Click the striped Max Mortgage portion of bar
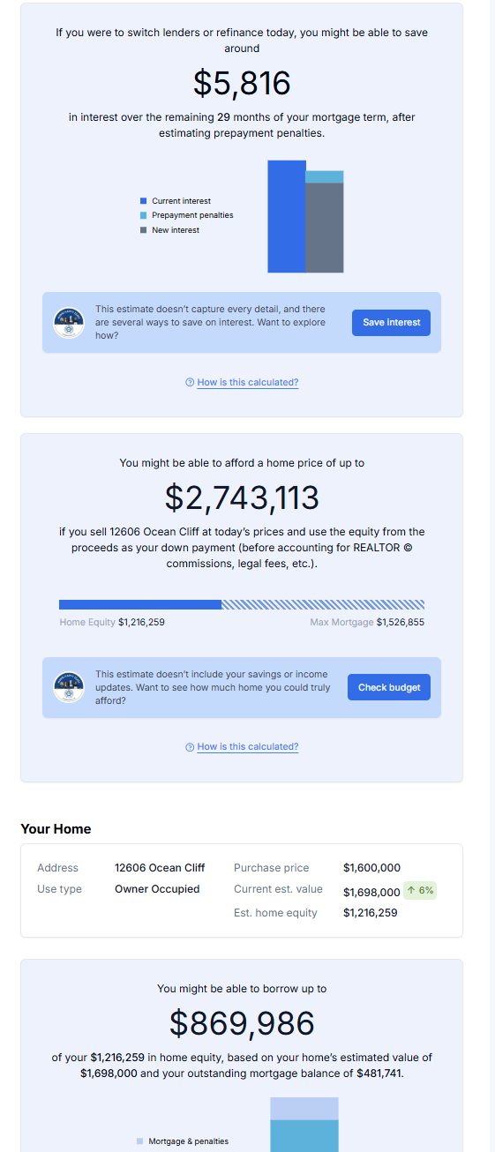Screen dimensions: 495x1152 323,605
